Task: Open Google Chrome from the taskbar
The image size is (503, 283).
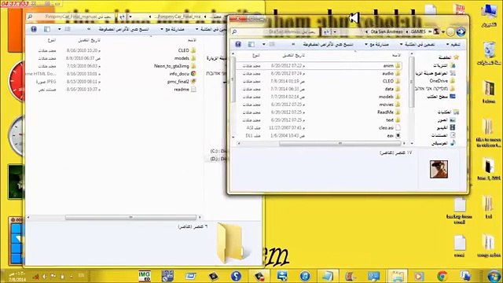Action: [442, 276]
